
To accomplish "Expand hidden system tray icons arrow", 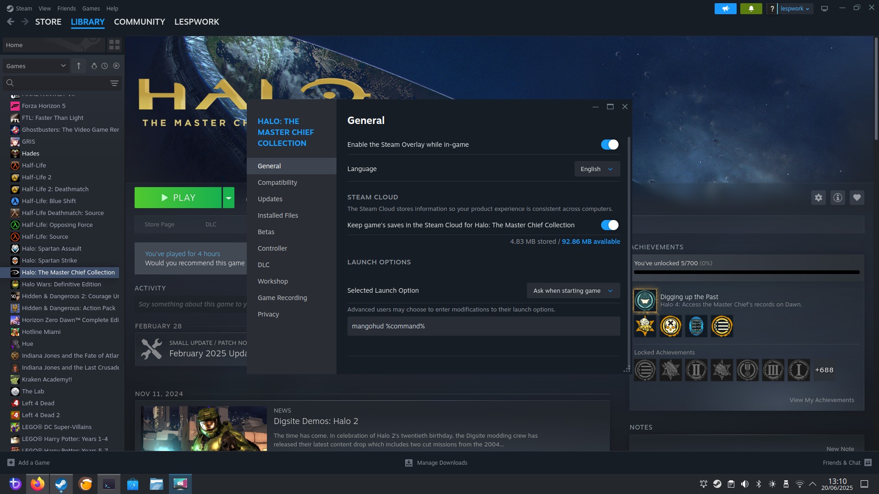I will click(813, 484).
